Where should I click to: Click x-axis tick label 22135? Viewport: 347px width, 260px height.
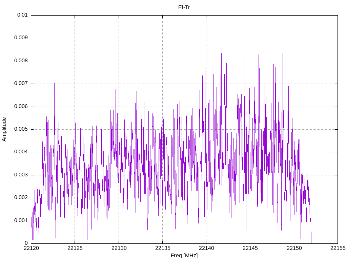(x=163, y=248)
